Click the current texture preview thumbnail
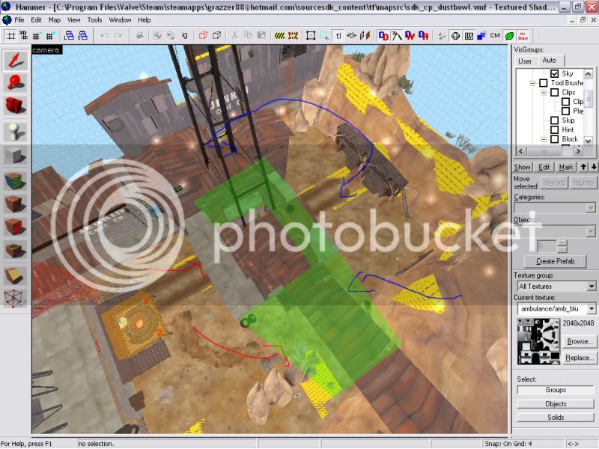 pos(538,341)
